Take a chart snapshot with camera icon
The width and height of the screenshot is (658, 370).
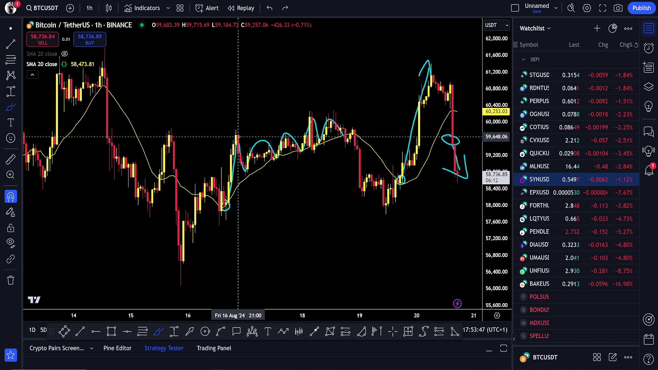[618, 8]
